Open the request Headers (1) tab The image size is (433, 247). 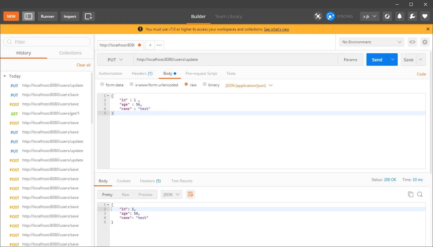(142, 74)
